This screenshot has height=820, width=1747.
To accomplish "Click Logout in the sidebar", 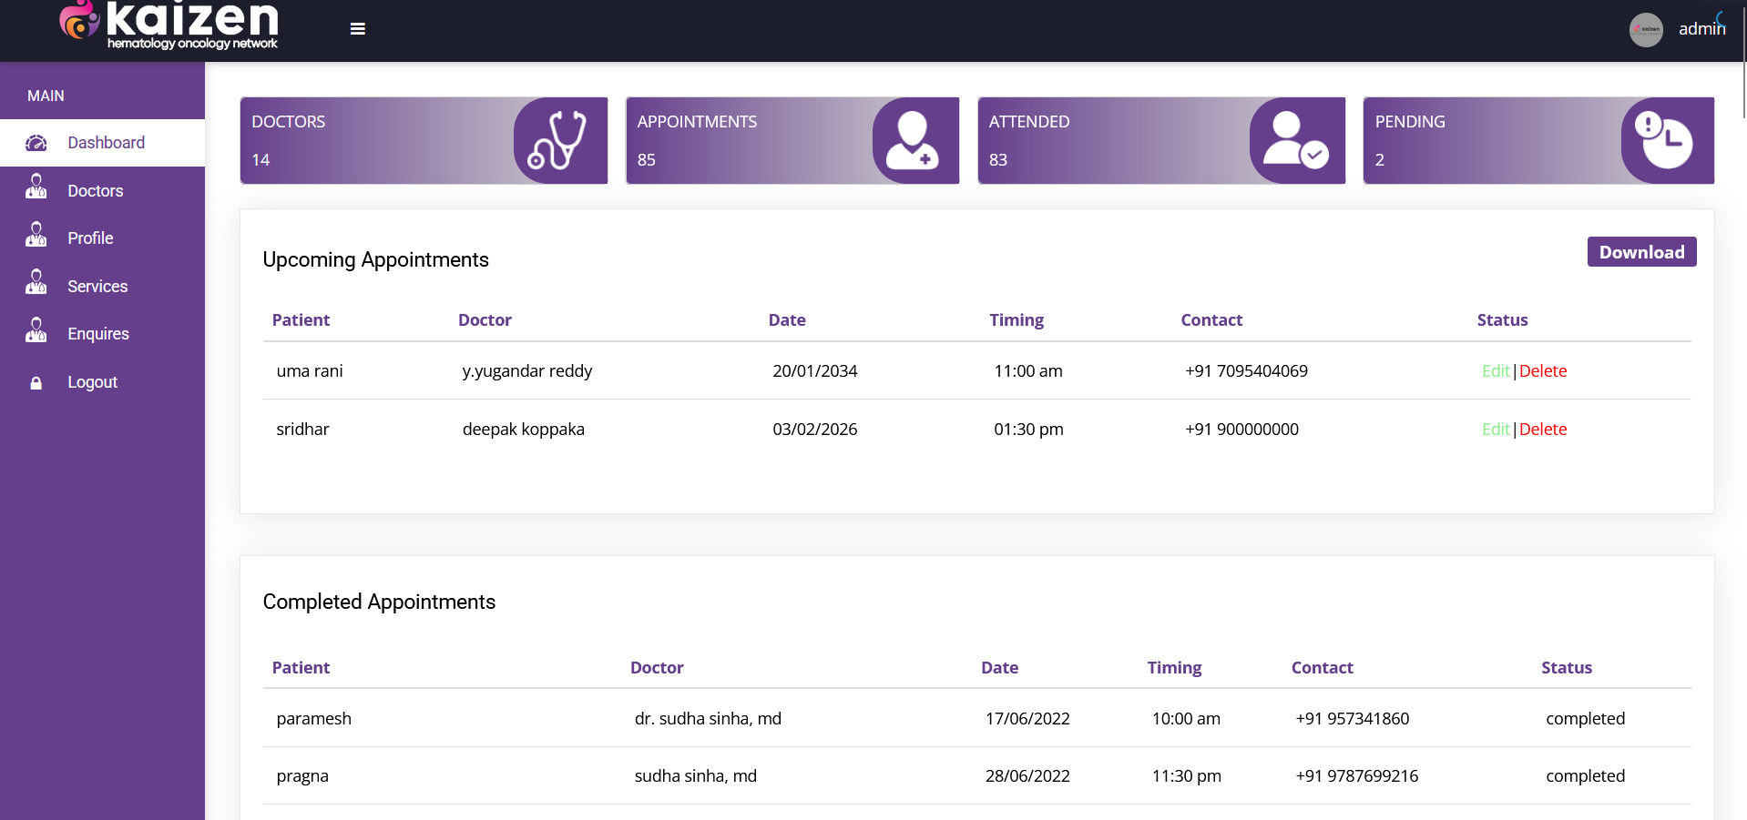I will pos(92,382).
